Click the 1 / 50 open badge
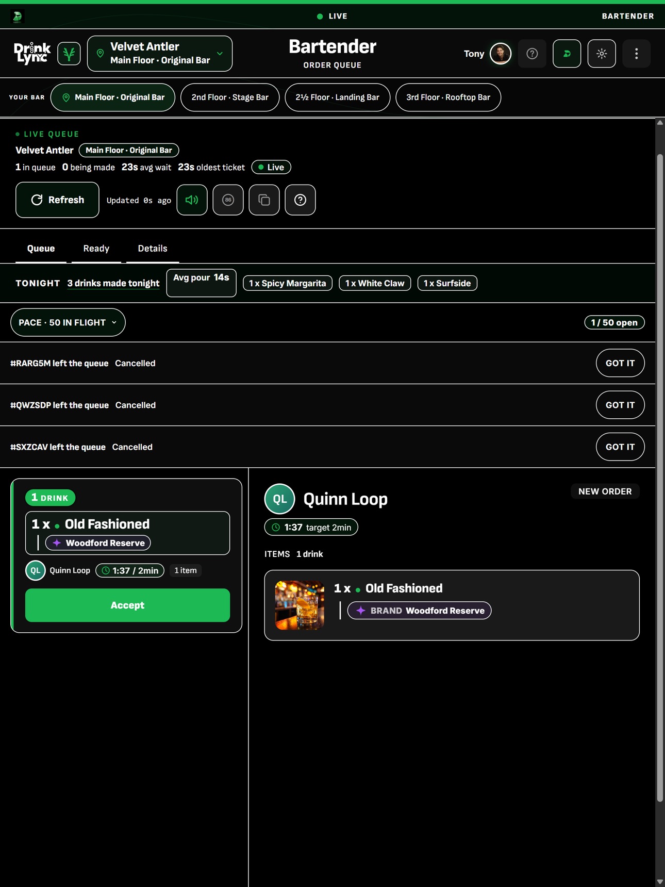 [614, 322]
